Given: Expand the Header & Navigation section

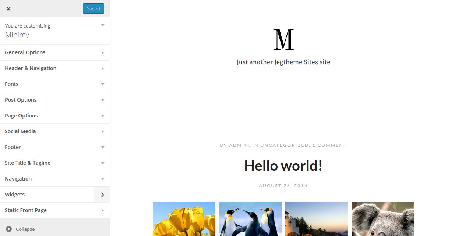Looking at the screenshot, I should point(55,68).
